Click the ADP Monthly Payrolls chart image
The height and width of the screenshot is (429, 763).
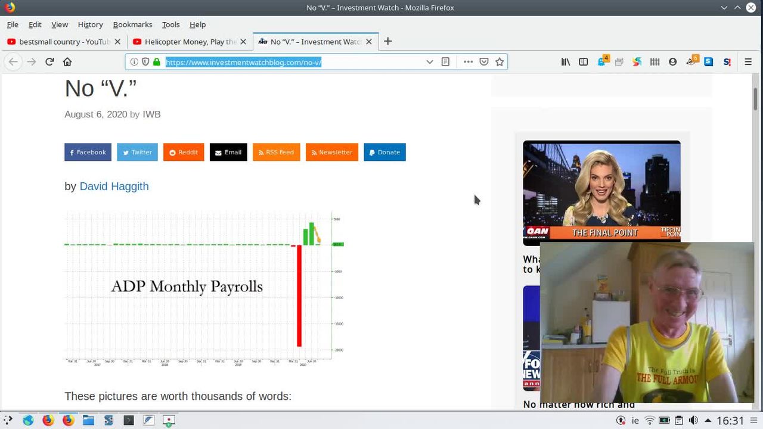[204, 287]
